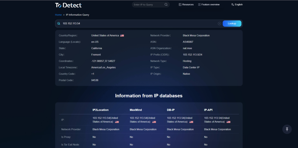Click Is Tor Exit Node value under DB-IP

coord(168,145)
